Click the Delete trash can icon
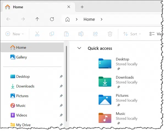The width and height of the screenshot is (165, 131). [110, 34]
